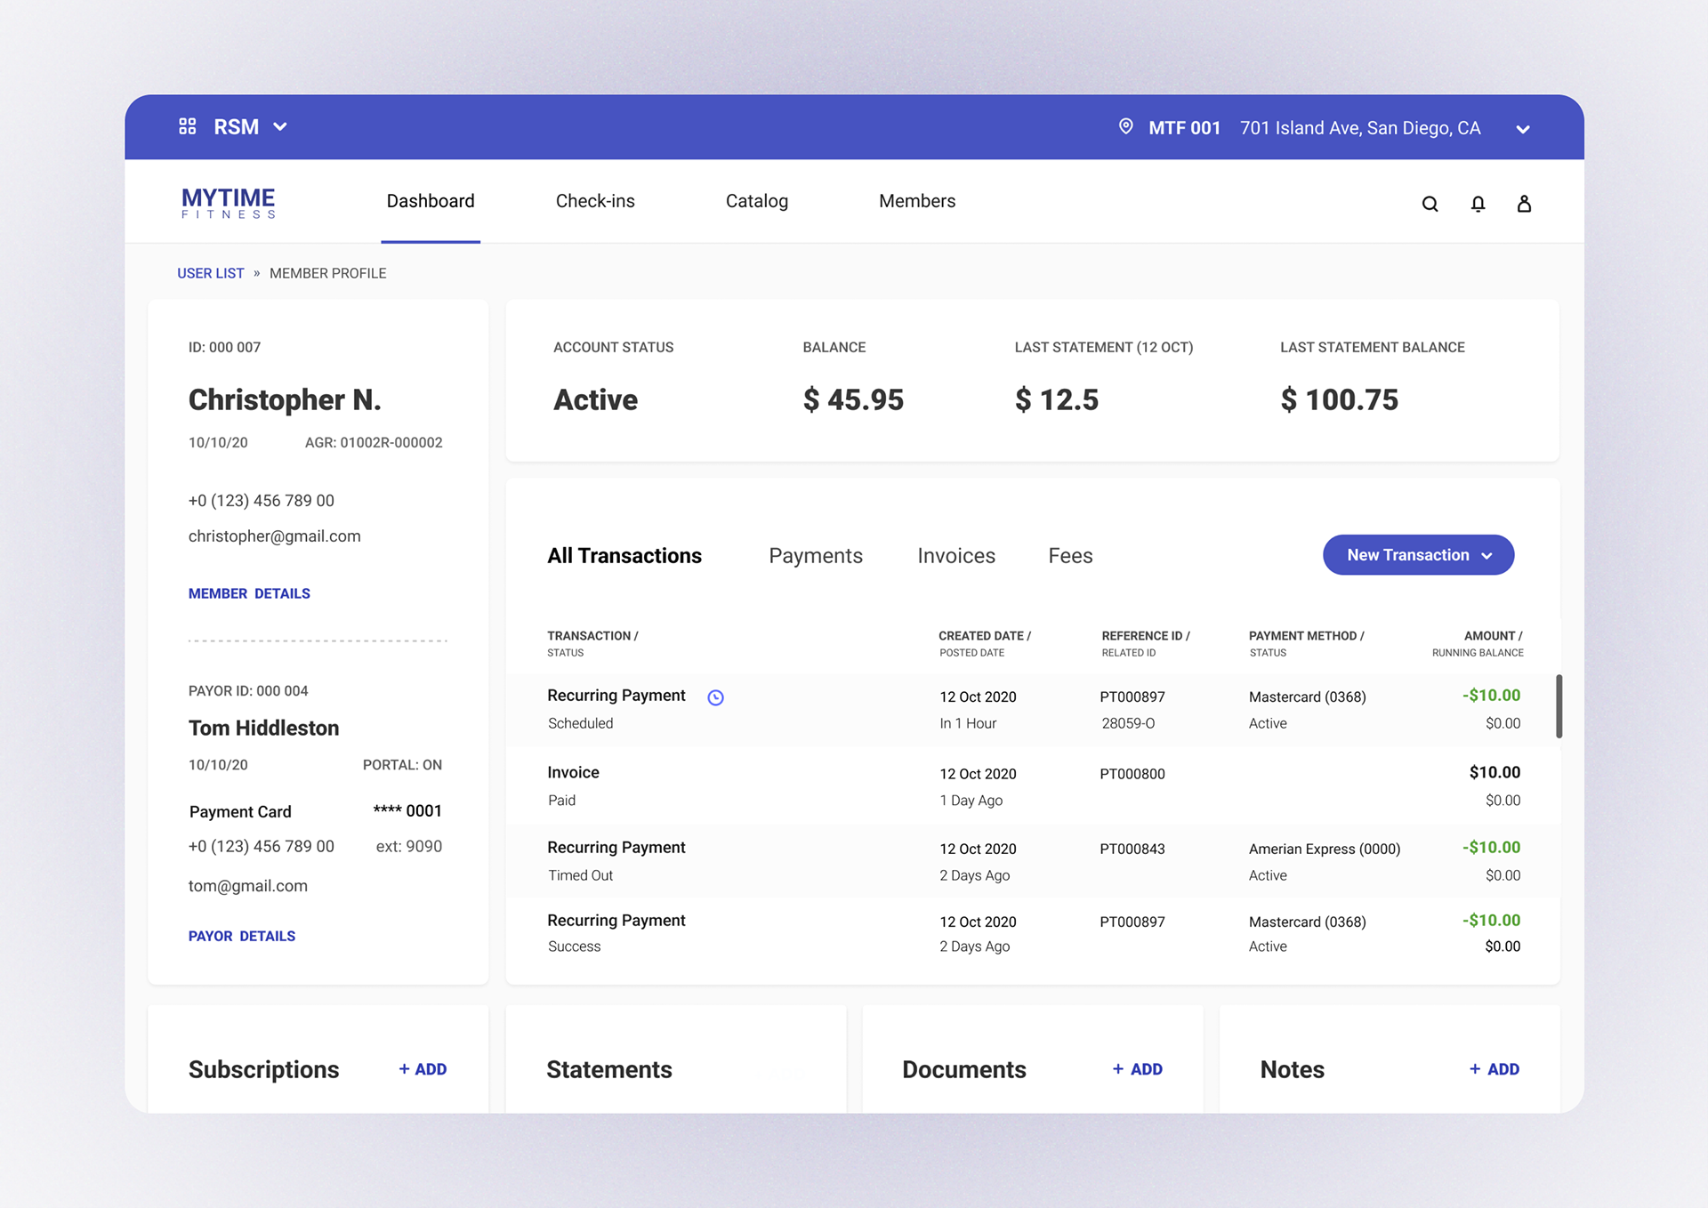1708x1208 pixels.
Task: Open the user account icon
Action: click(1524, 204)
